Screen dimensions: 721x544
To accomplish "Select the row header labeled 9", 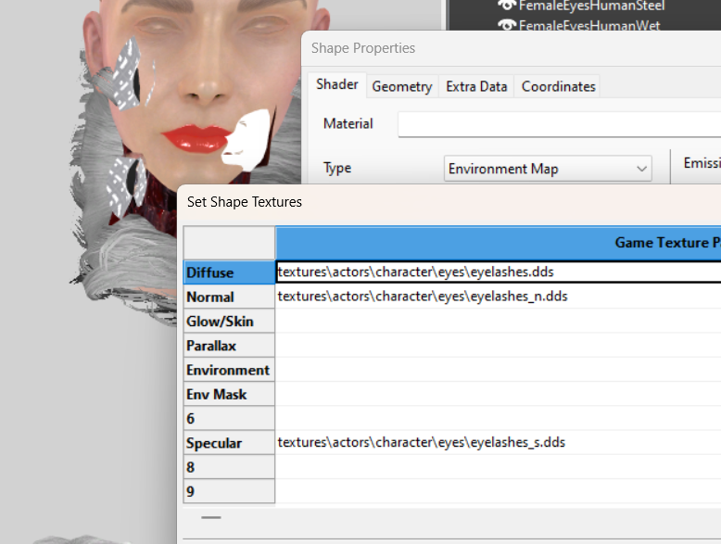I will click(x=230, y=491).
